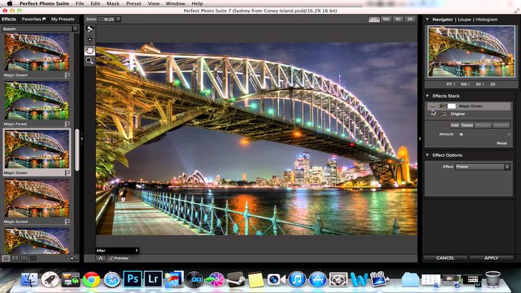Clear the effects search field
Viewport: 521px width, 293px height.
75,29
